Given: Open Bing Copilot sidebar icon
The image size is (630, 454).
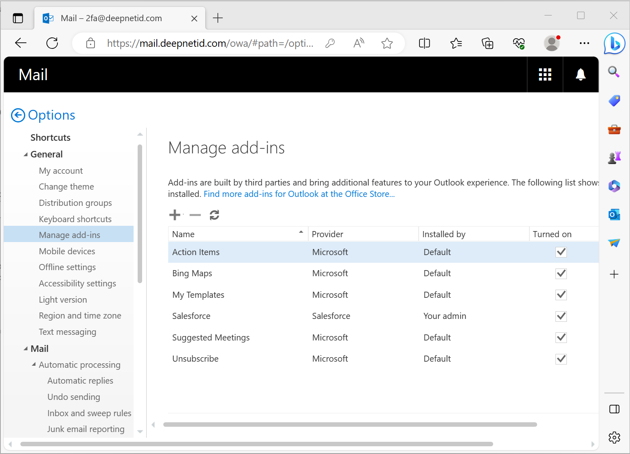Looking at the screenshot, I should (614, 43).
